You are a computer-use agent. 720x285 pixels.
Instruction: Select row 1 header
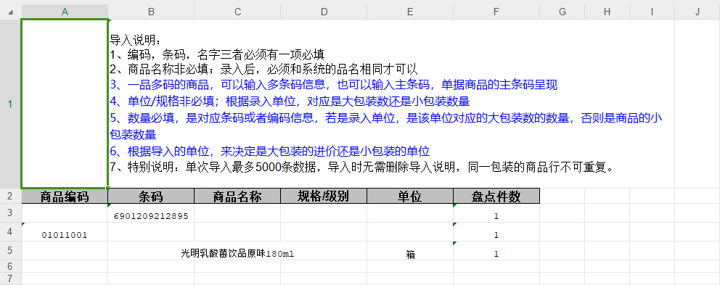coord(10,104)
